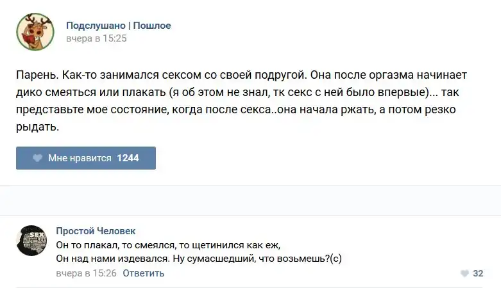Screen dimensions: 501x288
Task: Open comment timestamp вчера в 15:26
Action: (86, 273)
